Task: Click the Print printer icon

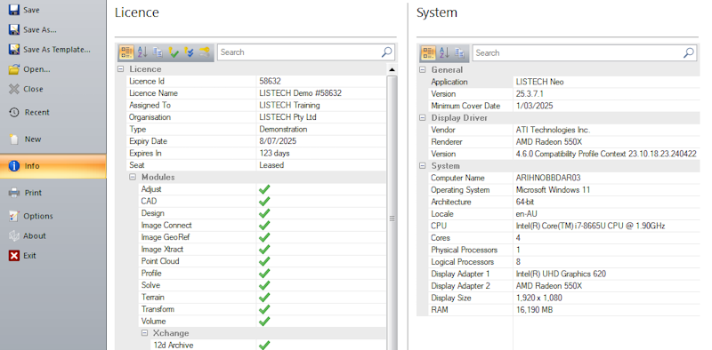Action: [14, 193]
